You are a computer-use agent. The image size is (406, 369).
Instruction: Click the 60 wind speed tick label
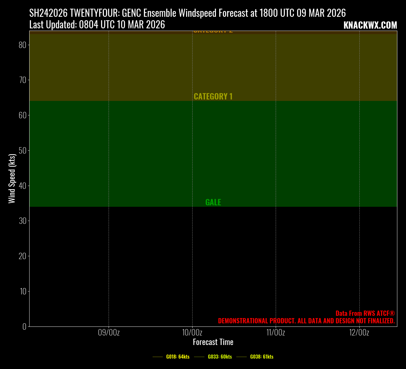pyautogui.click(x=23, y=115)
